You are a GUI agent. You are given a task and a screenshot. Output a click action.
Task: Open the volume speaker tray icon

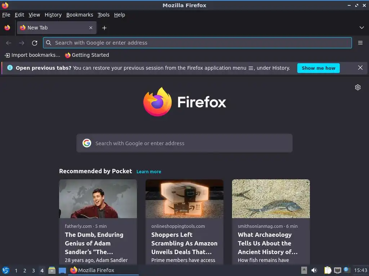(314, 270)
